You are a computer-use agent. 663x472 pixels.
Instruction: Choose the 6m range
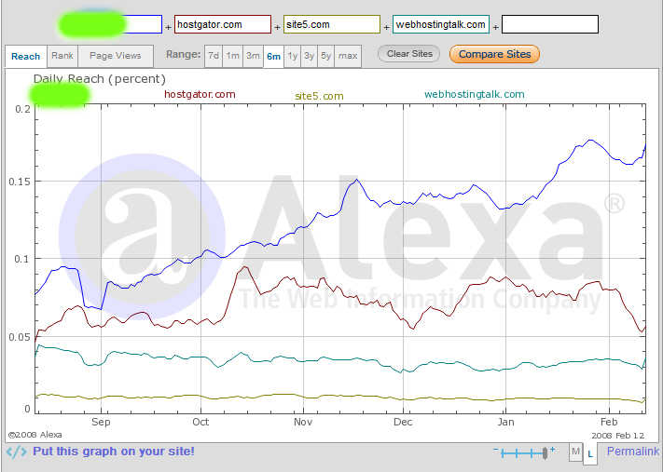coord(273,56)
